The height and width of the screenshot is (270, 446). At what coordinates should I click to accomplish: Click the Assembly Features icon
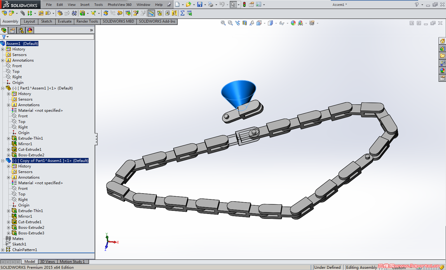82,13
